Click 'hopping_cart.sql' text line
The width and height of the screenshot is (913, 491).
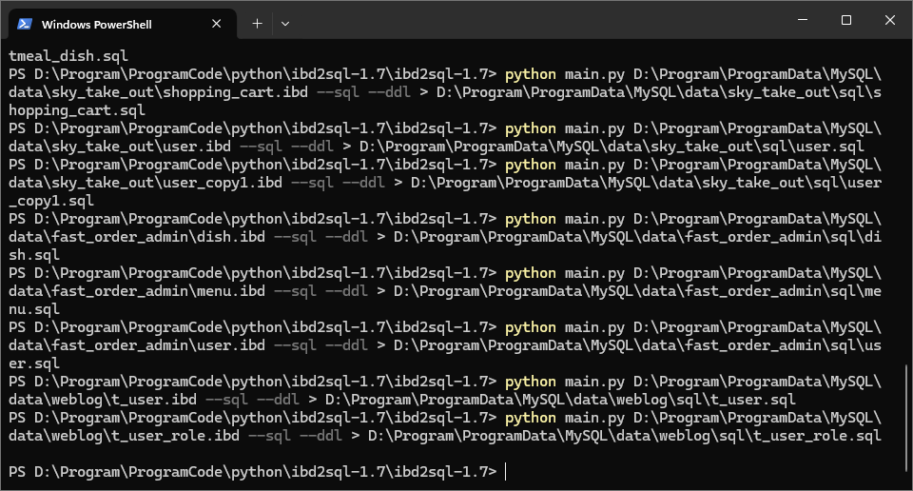pos(77,110)
